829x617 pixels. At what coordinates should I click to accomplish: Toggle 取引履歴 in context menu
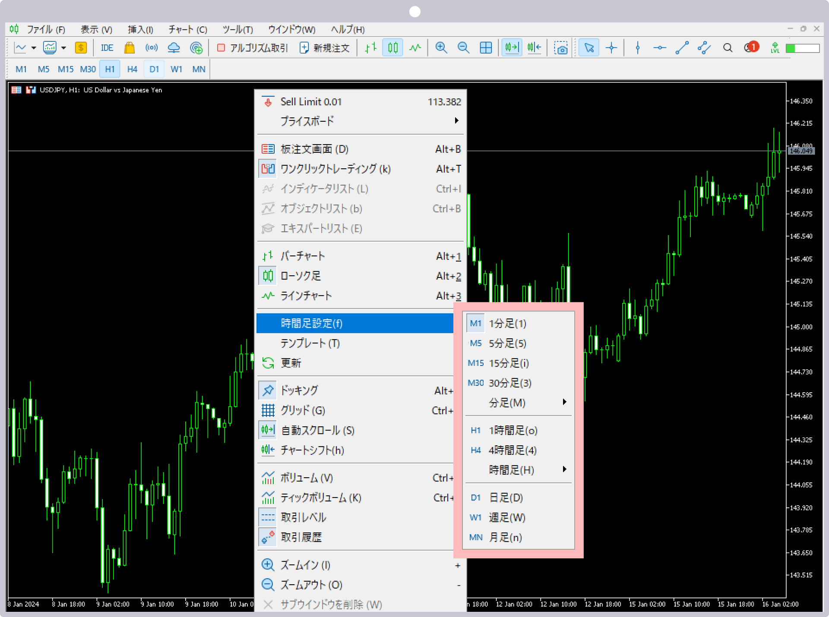[355, 537]
